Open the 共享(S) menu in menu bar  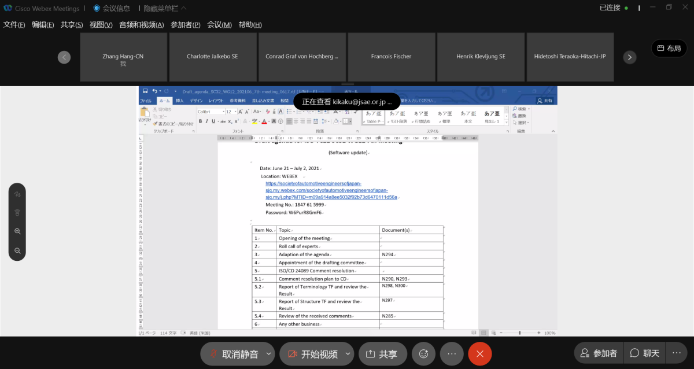pyautogui.click(x=72, y=25)
